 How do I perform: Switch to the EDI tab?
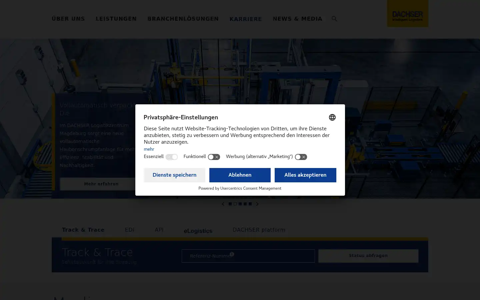click(x=130, y=230)
